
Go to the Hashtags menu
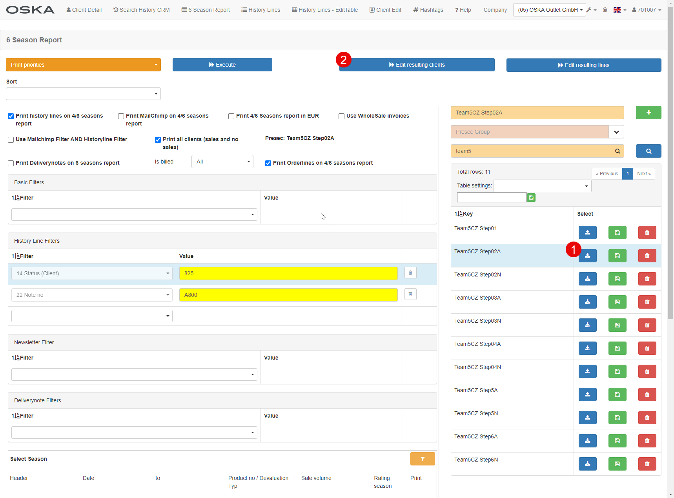[428, 10]
